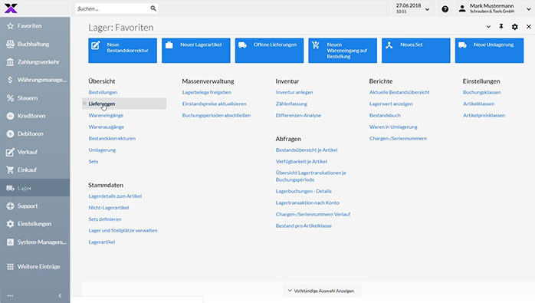Viewport: 535px width, 303px height.
Task: Open Umlagerung link
Action: pos(102,150)
